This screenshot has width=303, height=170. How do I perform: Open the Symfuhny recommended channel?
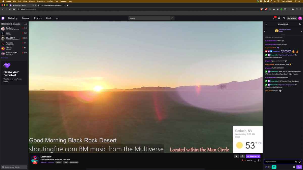pyautogui.click(x=14, y=29)
